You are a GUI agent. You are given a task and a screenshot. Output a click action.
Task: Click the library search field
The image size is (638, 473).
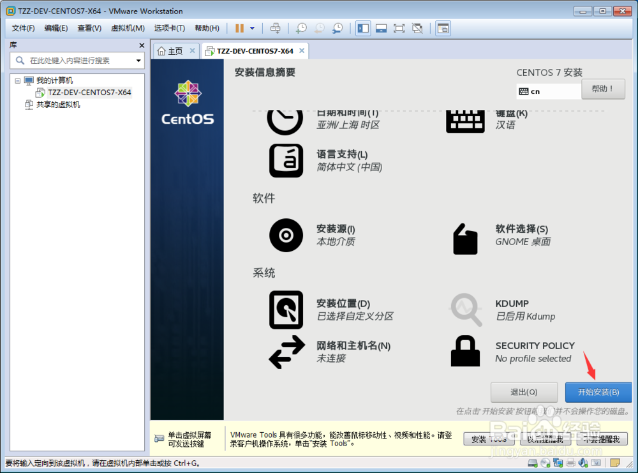pos(77,61)
